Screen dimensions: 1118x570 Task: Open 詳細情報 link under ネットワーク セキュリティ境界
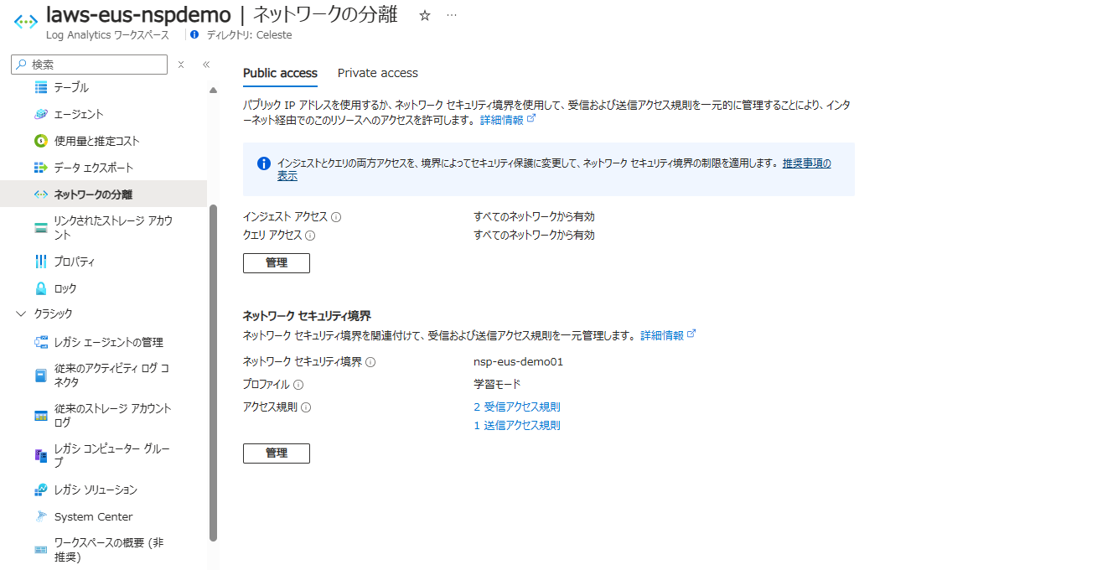tap(669, 334)
